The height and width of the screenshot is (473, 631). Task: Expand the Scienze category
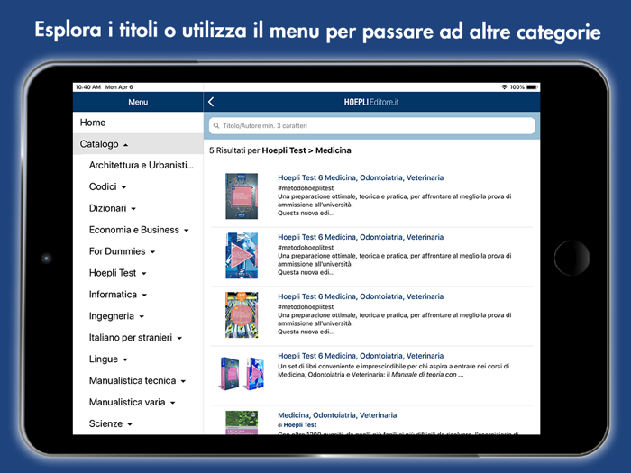110,423
